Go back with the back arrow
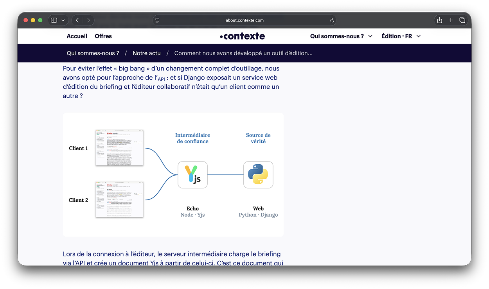 click(x=77, y=20)
